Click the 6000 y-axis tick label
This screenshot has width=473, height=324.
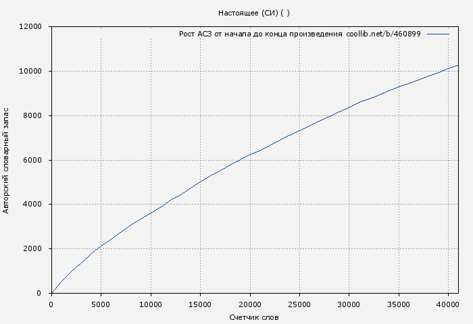pos(32,161)
